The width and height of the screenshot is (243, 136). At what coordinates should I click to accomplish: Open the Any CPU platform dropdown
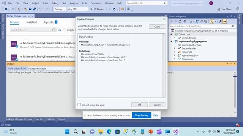78,9
